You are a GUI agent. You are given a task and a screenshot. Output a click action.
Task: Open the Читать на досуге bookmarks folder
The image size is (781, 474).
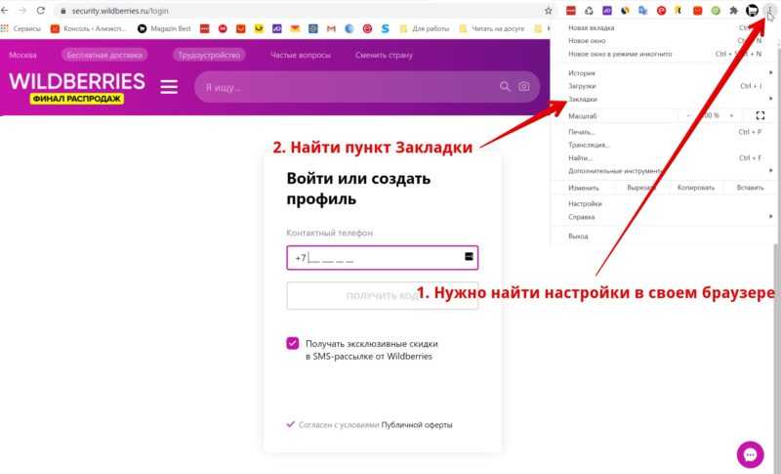tap(492, 29)
